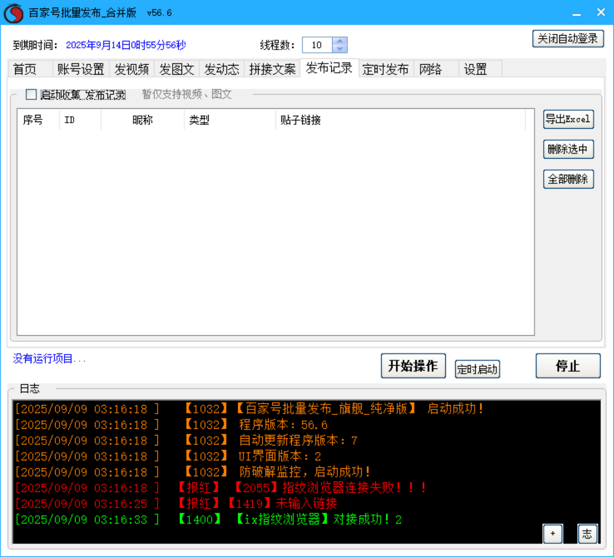Click the 关闭自动登录 button
This screenshot has width=614, height=557.
tap(568, 38)
